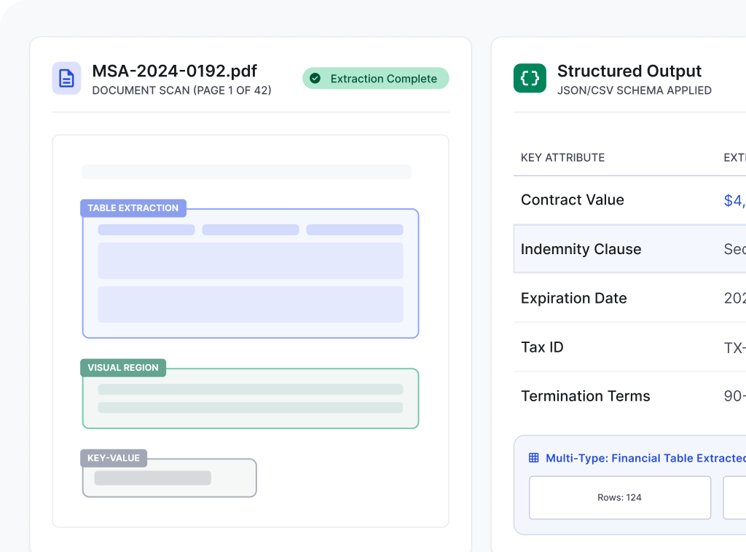Image resolution: width=746 pixels, height=552 pixels.
Task: Click the gray placeholder bar in Key-Value box
Action: click(153, 478)
